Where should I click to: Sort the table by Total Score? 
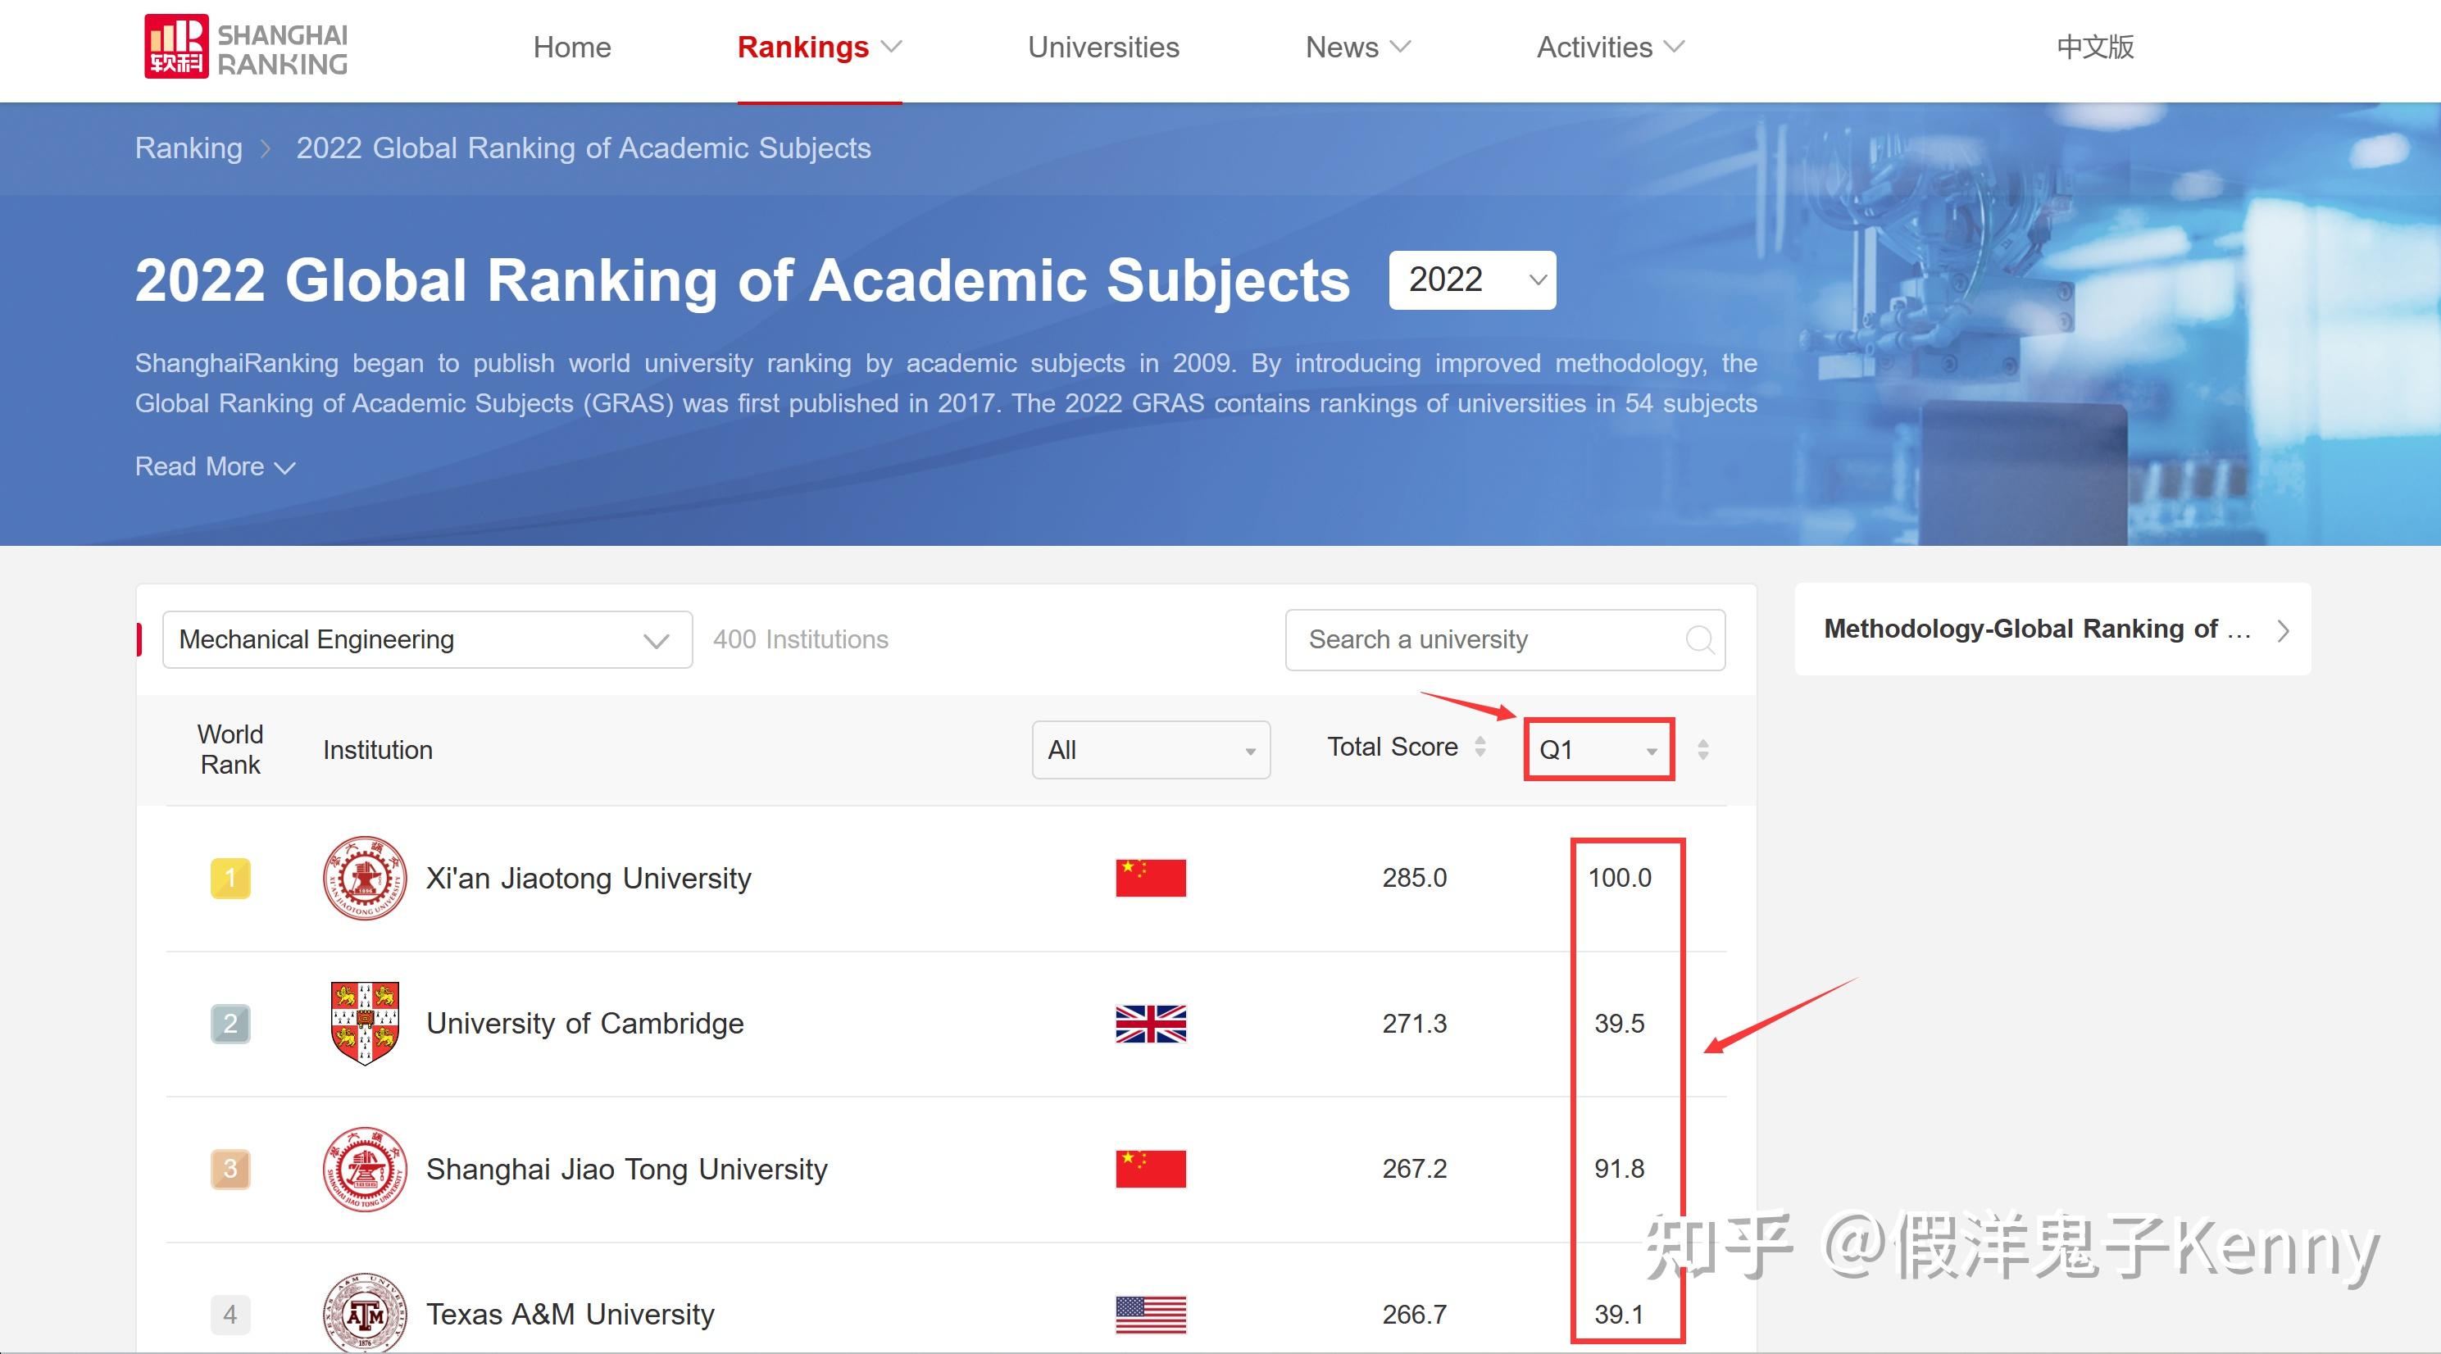pos(1481,747)
